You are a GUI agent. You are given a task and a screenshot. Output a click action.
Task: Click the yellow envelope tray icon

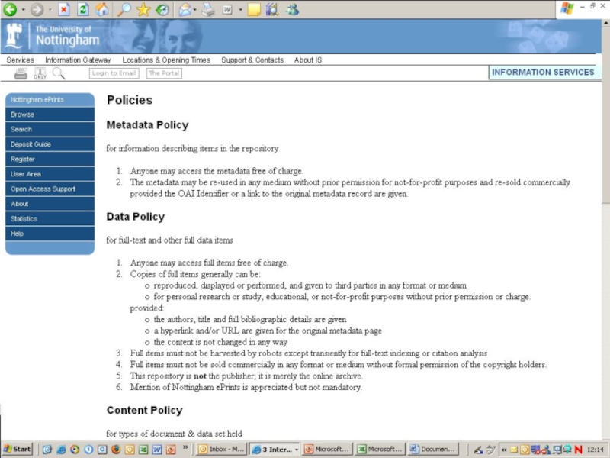coord(514,450)
